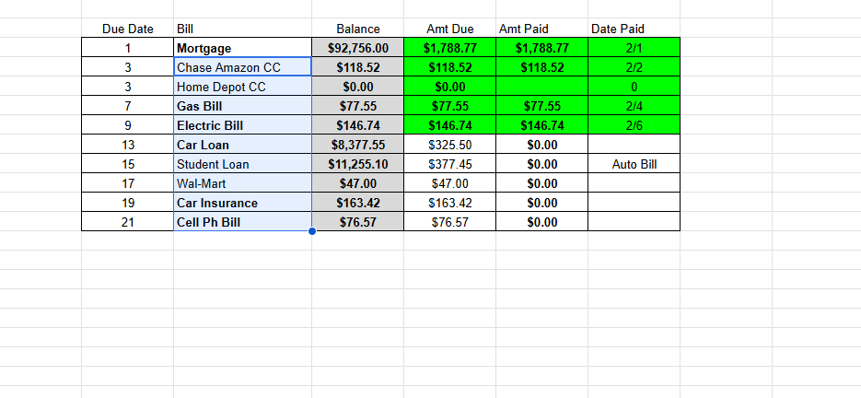861x398 pixels.
Task: Click the Chase Amazon CC cell
Action: (243, 67)
